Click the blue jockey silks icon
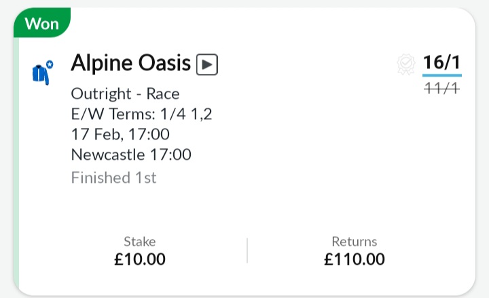 pyautogui.click(x=41, y=74)
